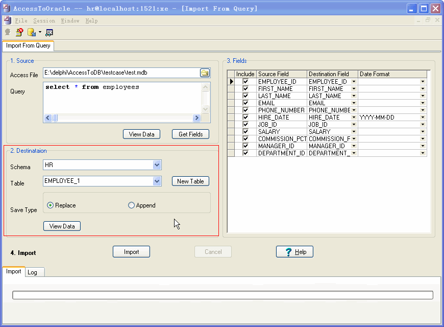The height and width of the screenshot is (327, 444).
Task: Click the query scrollbar left arrow
Action: click(x=48, y=118)
